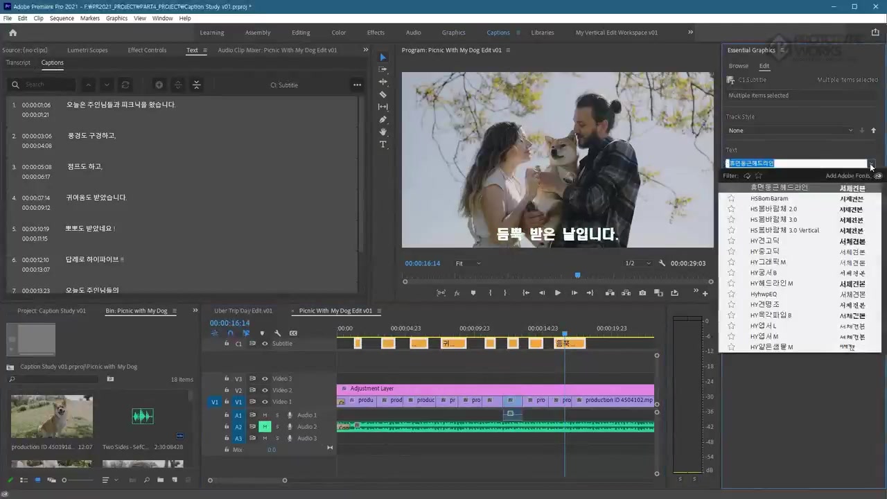Image resolution: width=887 pixels, height=499 pixels.
Task: Click the playhead on the timeline ruler
Action: (x=564, y=333)
